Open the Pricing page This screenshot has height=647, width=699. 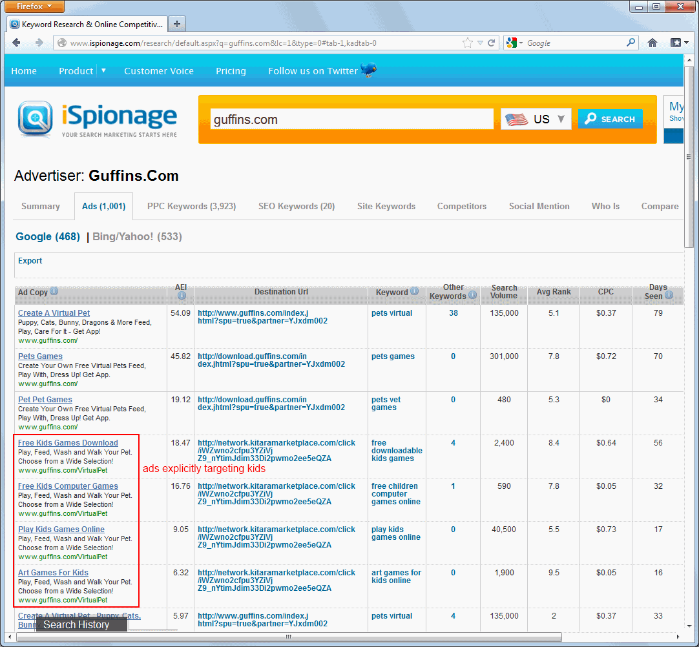(231, 71)
